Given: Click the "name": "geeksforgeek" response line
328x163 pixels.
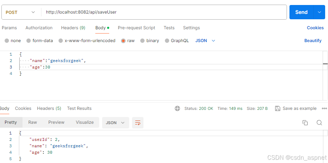Looking at the screenshot, I should click(x=59, y=146).
